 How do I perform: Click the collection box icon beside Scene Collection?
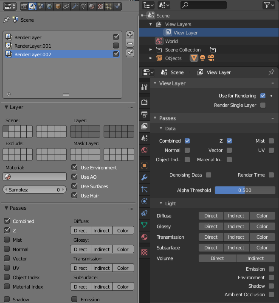[213, 50]
